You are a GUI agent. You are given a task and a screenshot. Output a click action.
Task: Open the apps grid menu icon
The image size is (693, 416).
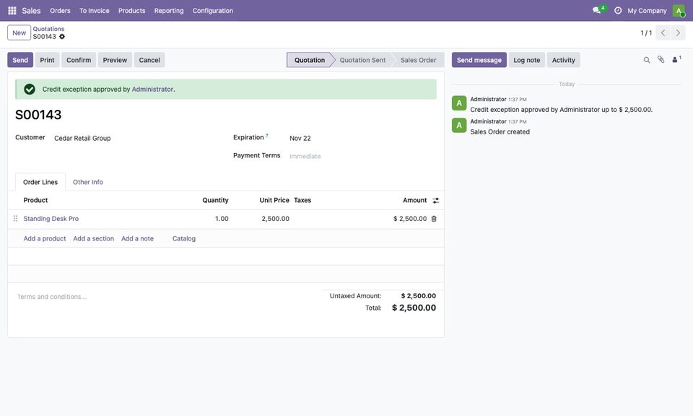(12, 11)
